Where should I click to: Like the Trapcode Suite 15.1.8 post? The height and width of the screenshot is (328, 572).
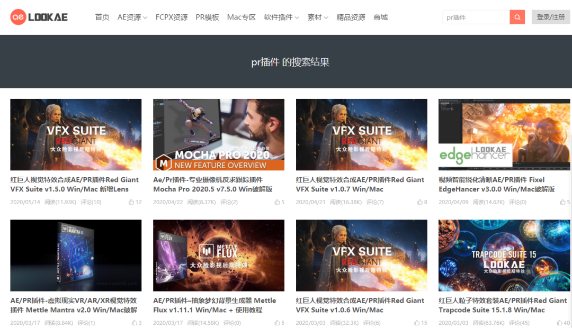[564, 323]
